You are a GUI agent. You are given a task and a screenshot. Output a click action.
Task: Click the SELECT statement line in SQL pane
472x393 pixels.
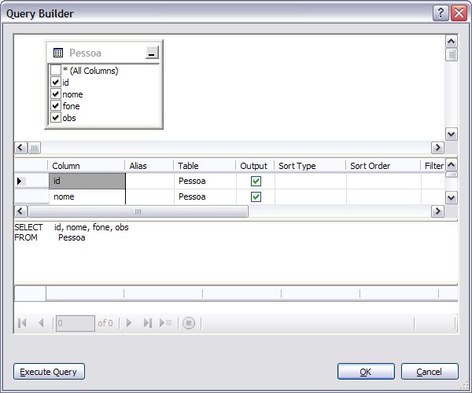coord(72,227)
